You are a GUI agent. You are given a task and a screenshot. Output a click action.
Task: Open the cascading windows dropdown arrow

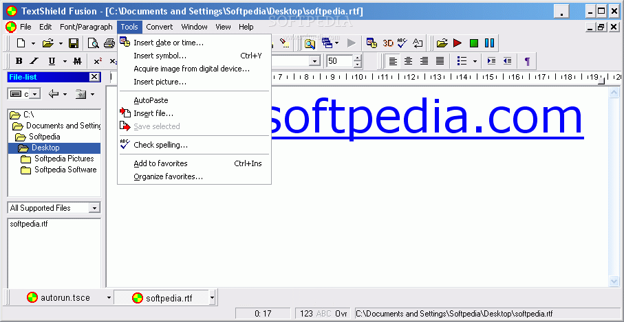(x=336, y=43)
